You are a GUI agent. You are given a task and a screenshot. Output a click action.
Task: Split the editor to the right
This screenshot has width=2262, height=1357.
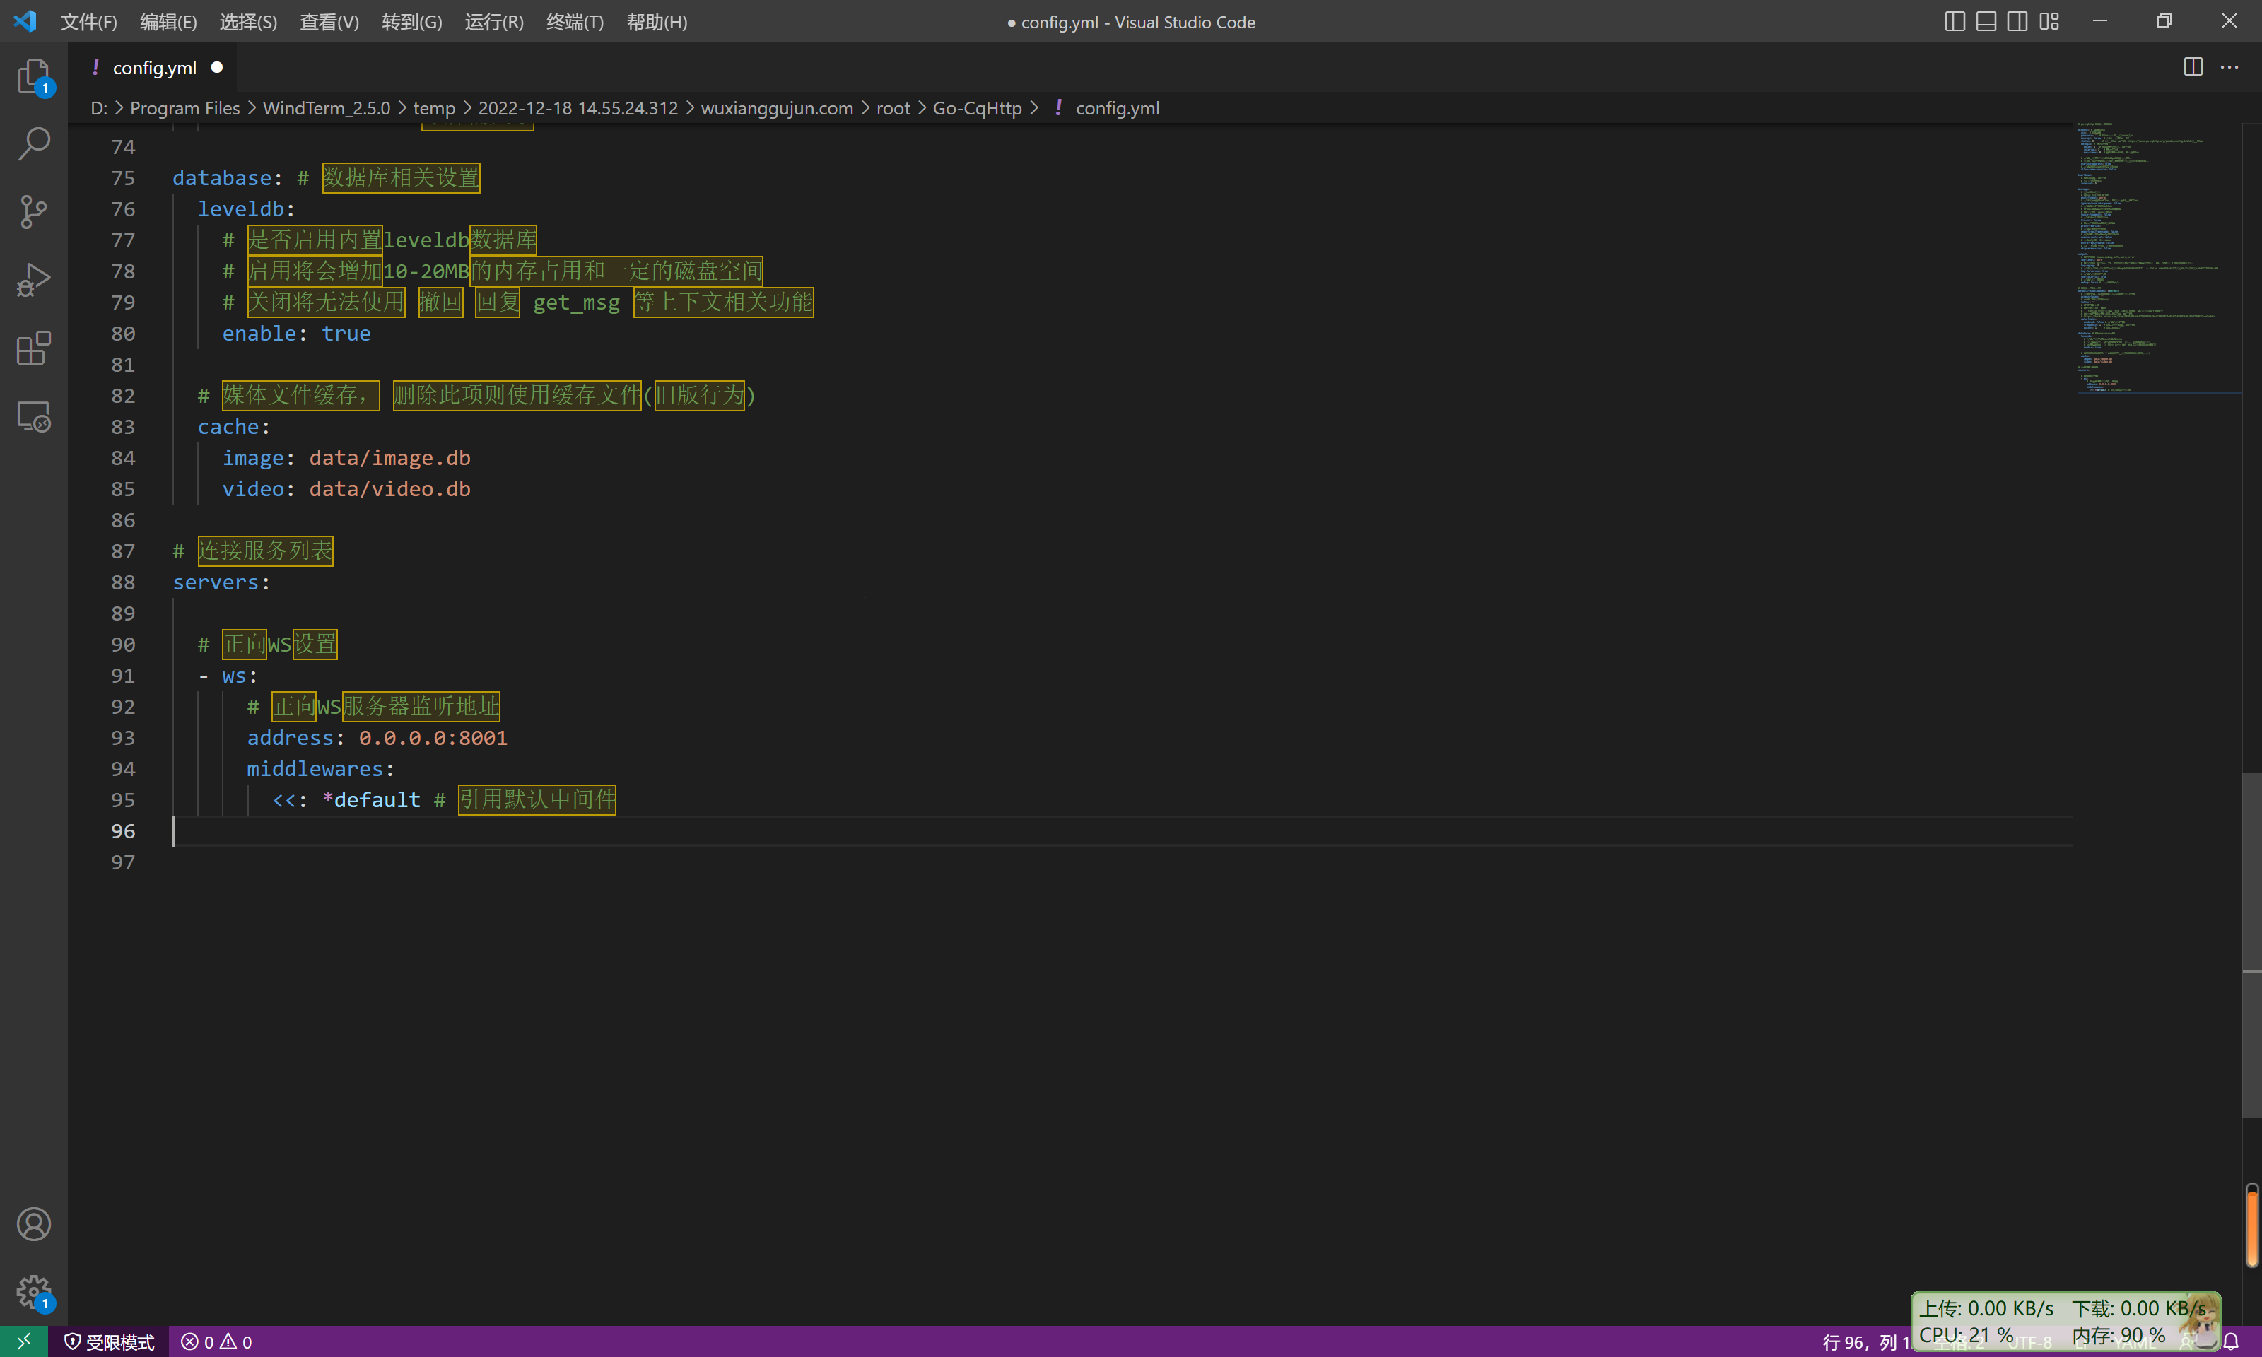point(2193,66)
